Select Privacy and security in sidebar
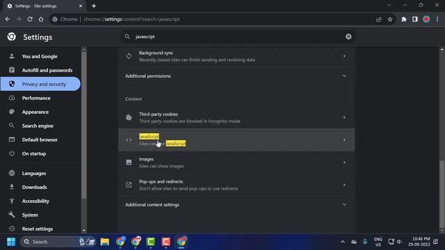445x250 pixels. [x=40, y=84]
